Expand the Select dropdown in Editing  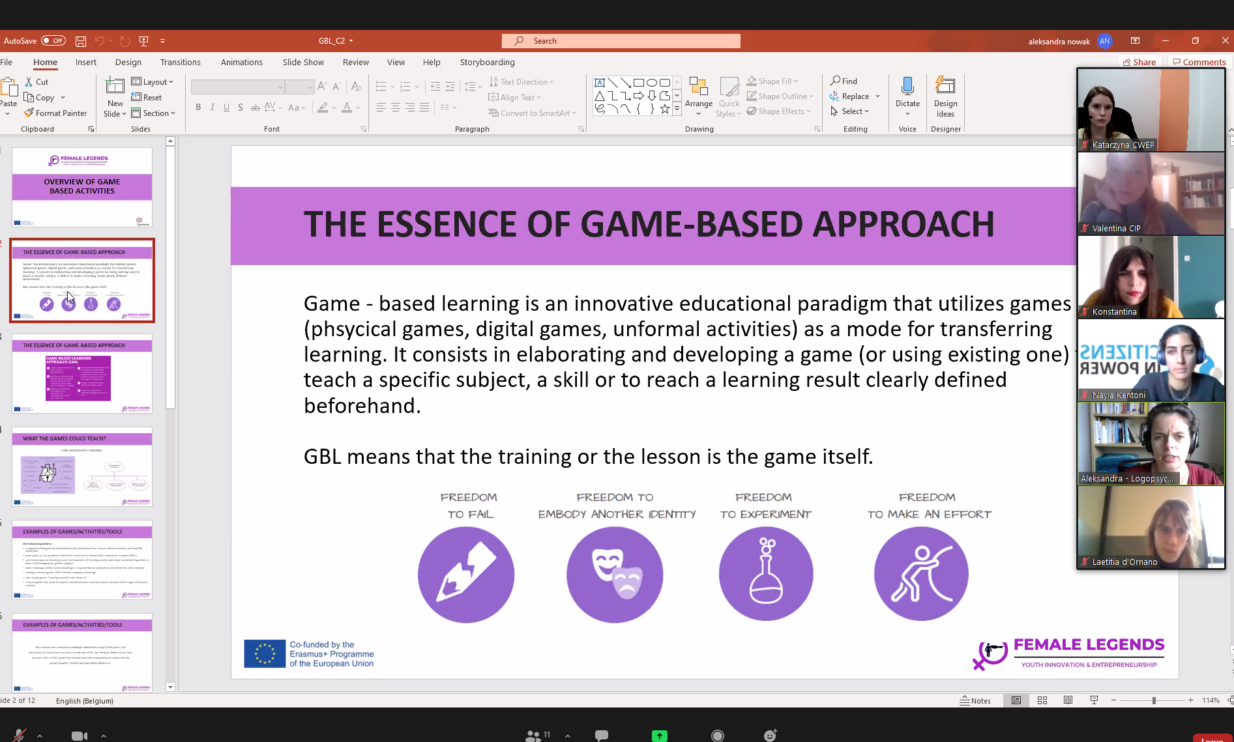pos(850,111)
